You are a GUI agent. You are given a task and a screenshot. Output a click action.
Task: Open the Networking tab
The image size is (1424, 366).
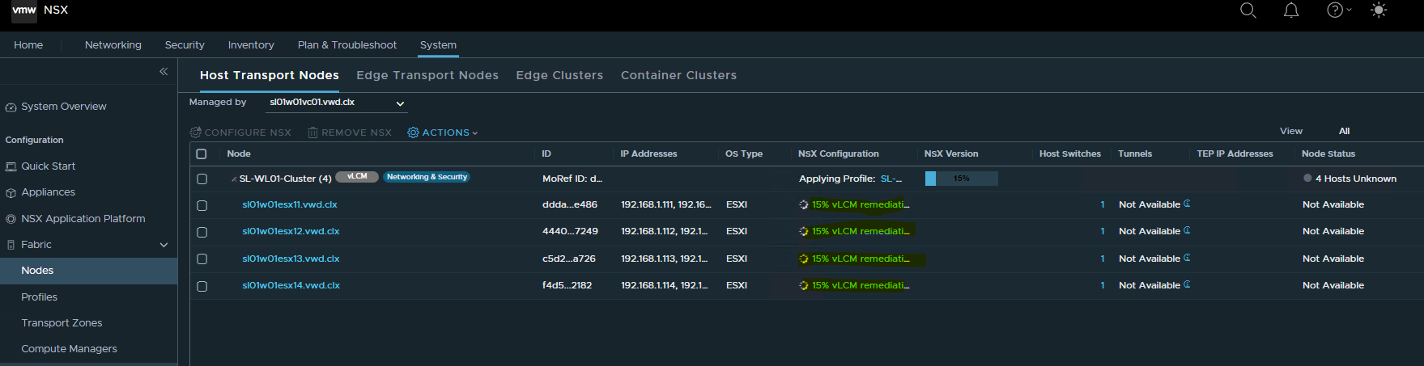coord(113,45)
